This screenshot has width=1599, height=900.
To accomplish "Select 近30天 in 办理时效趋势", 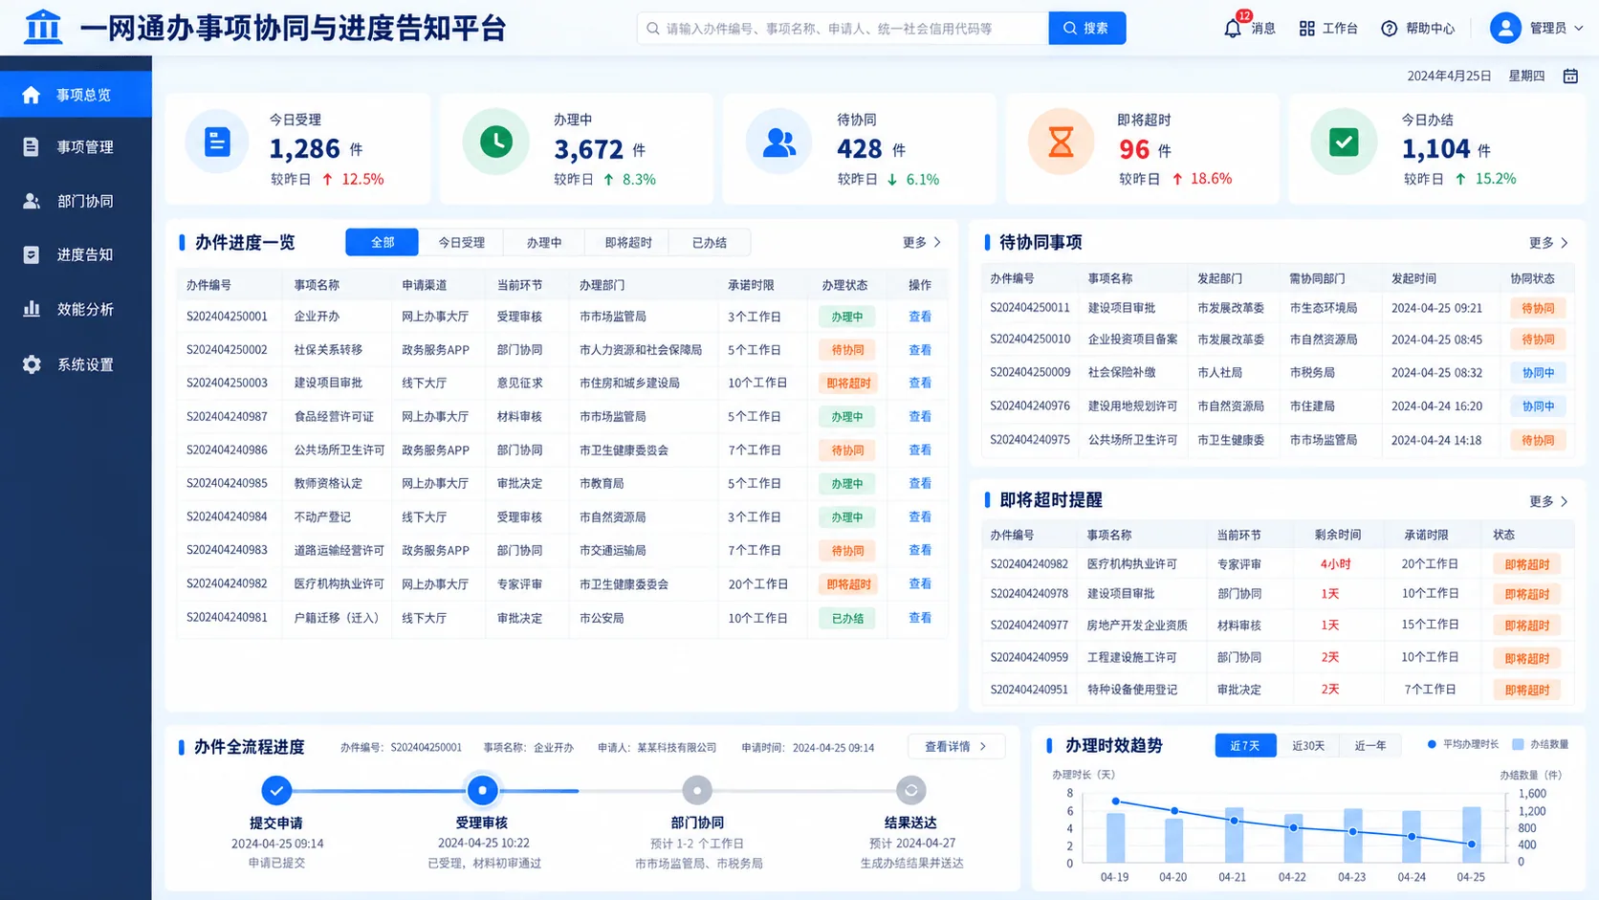I will coord(1308,745).
